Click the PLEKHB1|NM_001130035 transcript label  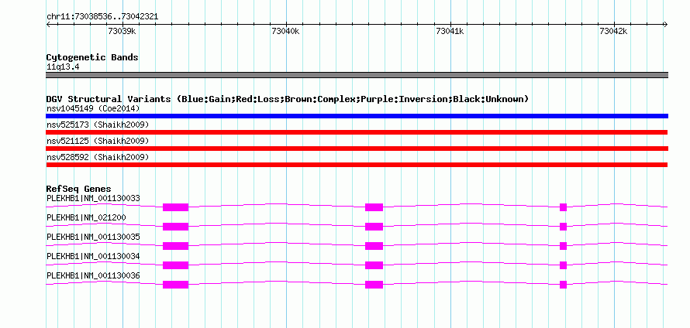click(x=93, y=237)
